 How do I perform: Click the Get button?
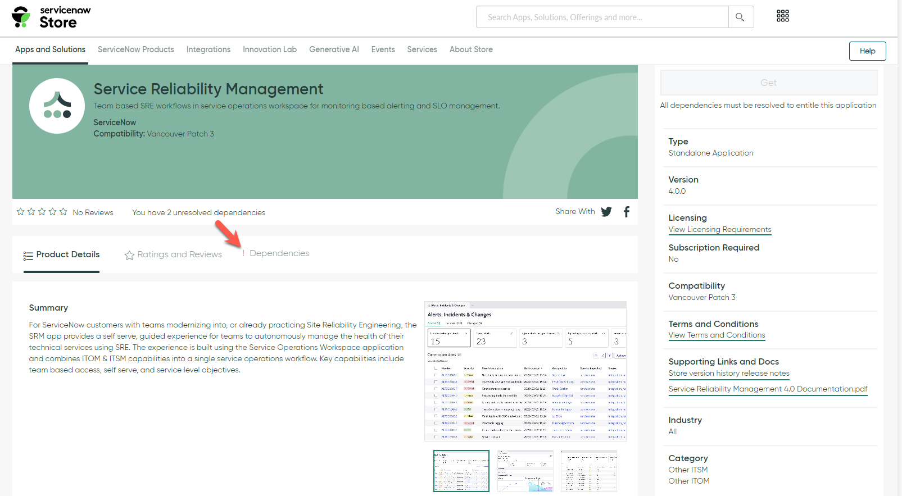pos(769,83)
